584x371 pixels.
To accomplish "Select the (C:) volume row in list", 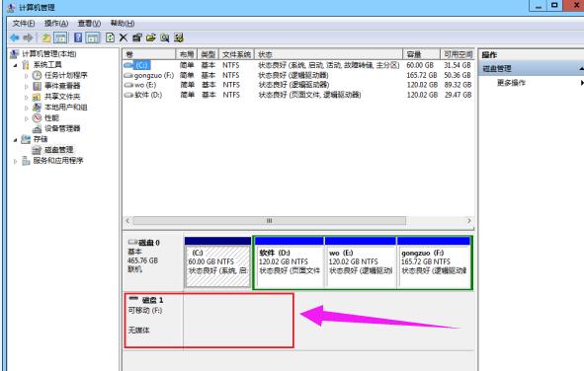I will coord(298,65).
